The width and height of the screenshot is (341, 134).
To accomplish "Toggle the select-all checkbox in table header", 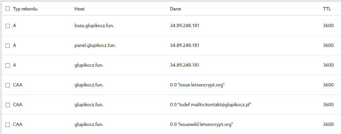I will point(8,9).
